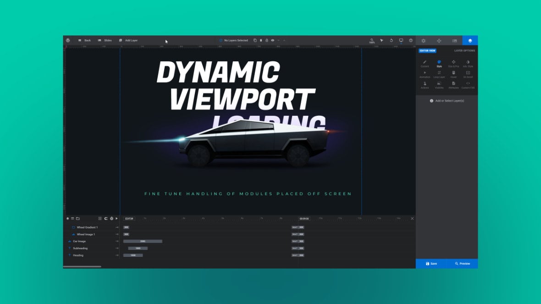The image size is (541, 304).
Task: Click the EDITOR label in the timeline
Action: [x=129, y=218]
